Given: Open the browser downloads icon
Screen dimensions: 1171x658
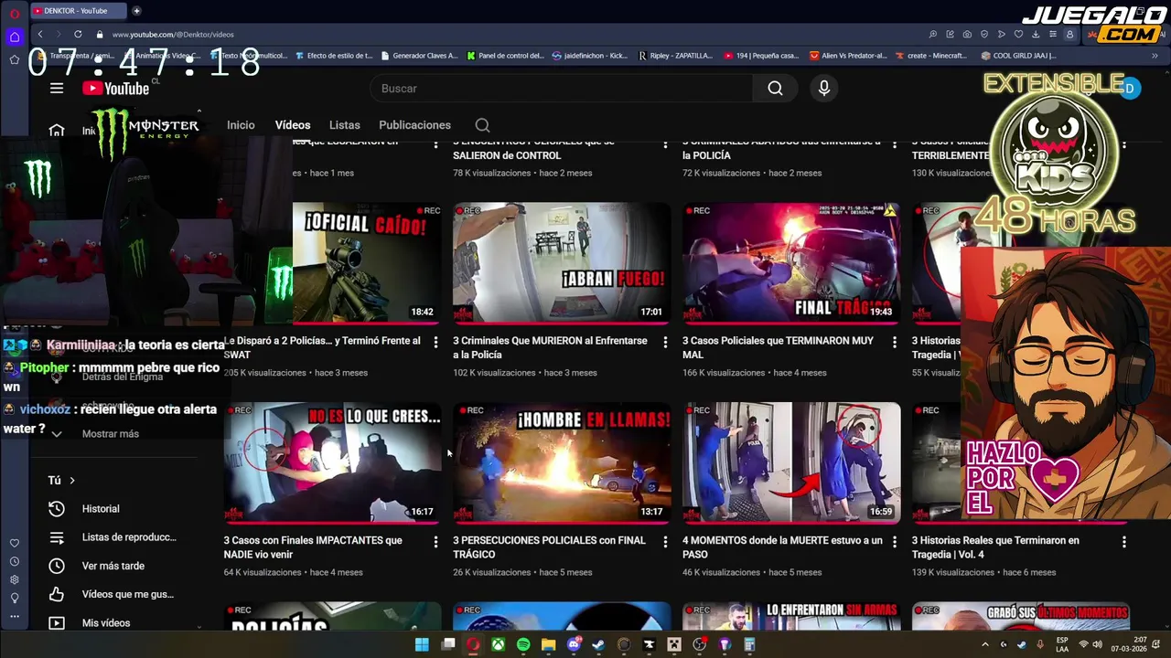Looking at the screenshot, I should coord(1036,35).
